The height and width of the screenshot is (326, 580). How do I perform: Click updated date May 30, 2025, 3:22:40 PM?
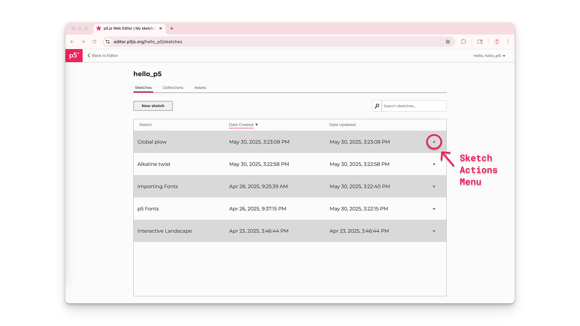360,186
